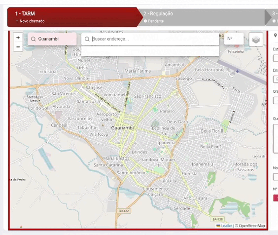Click the BR-122 road shield

pos(124,211)
